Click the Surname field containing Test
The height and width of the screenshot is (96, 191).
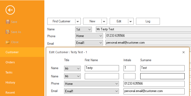pyautogui.click(x=162, y=68)
